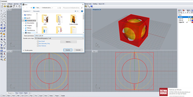Switch to the CPlanes toolbar tab
The height and width of the screenshot is (97, 193).
(10, 4)
